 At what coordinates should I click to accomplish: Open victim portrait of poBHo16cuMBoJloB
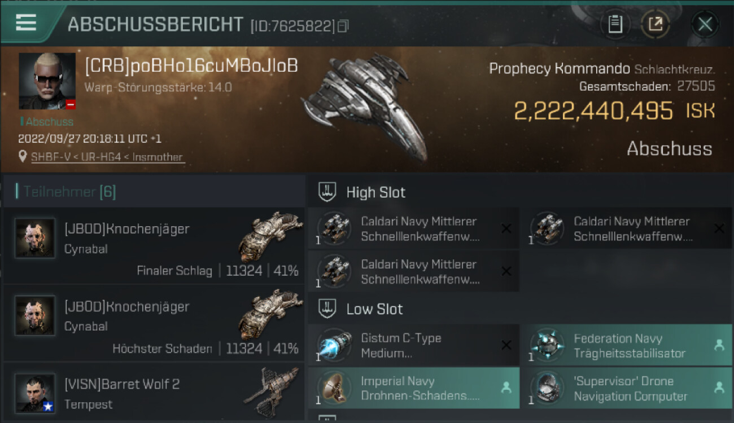click(x=47, y=81)
